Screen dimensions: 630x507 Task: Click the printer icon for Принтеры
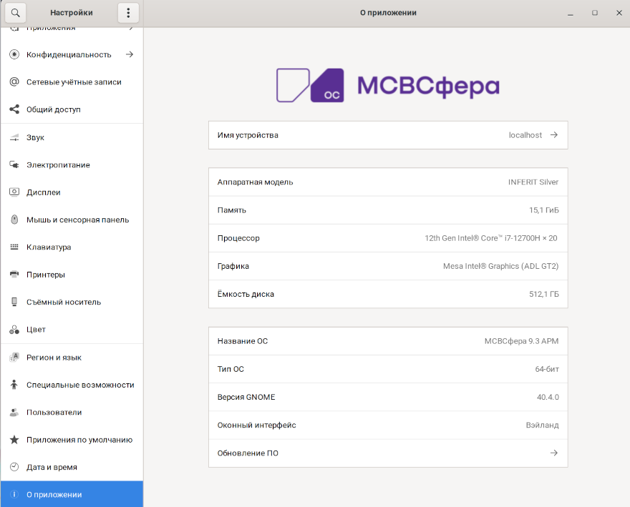[14, 275]
